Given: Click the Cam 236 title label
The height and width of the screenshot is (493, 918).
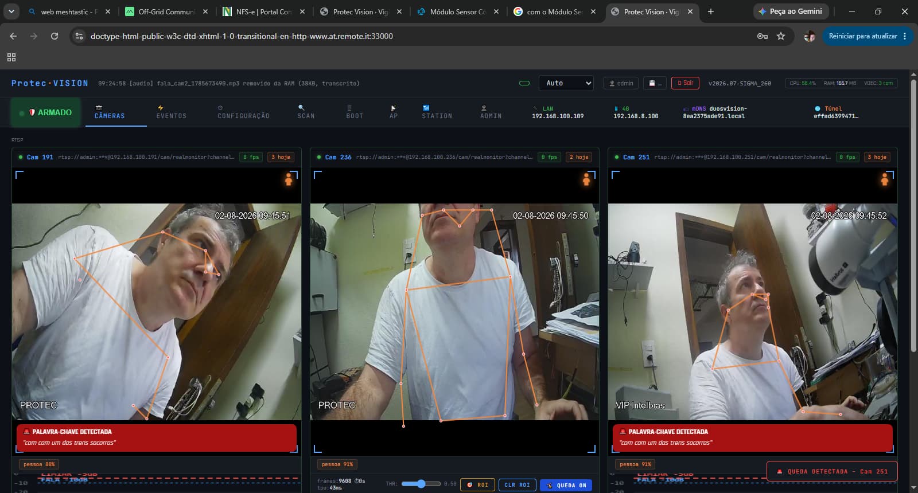Looking at the screenshot, I should 338,157.
